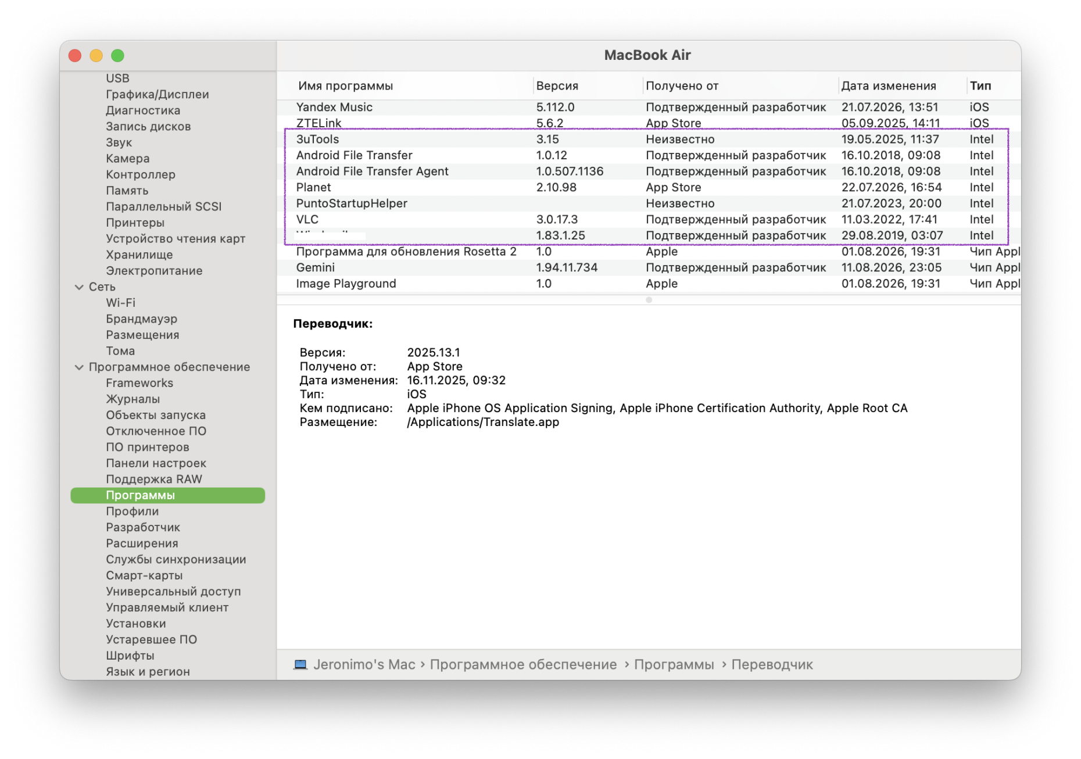Select the ZTELink application row
This screenshot has width=1081, height=759.
649,123
